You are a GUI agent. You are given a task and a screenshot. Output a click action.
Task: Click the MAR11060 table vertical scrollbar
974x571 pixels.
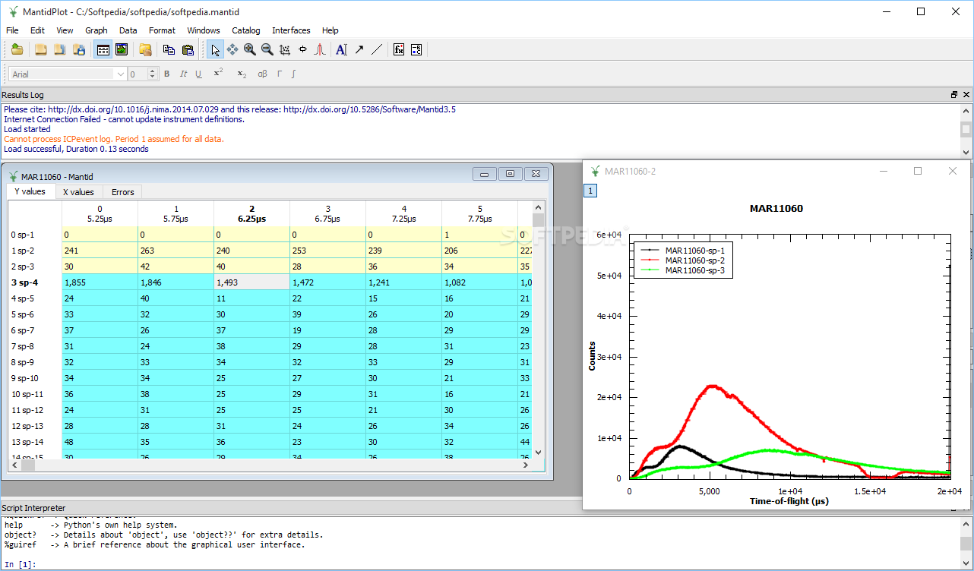pos(538,330)
